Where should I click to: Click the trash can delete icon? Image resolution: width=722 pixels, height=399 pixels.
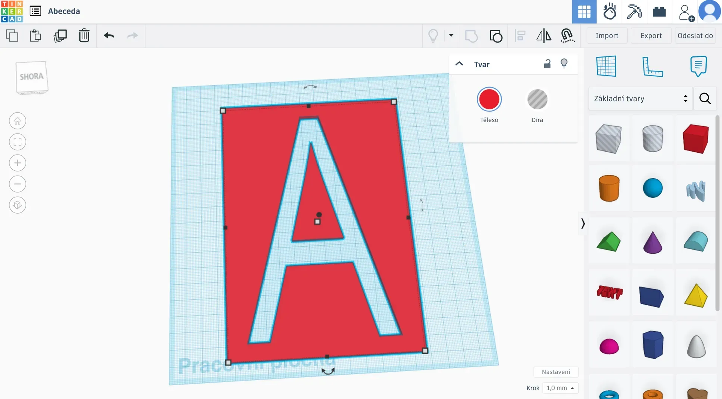click(84, 36)
